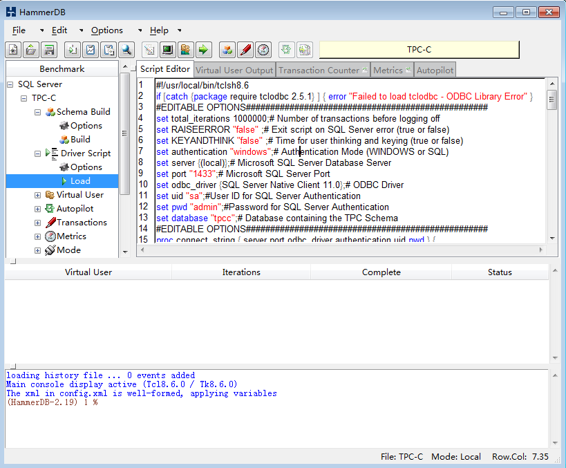Switch to the Autopilot tab
This screenshot has width=566, height=468.
pyautogui.click(x=435, y=70)
